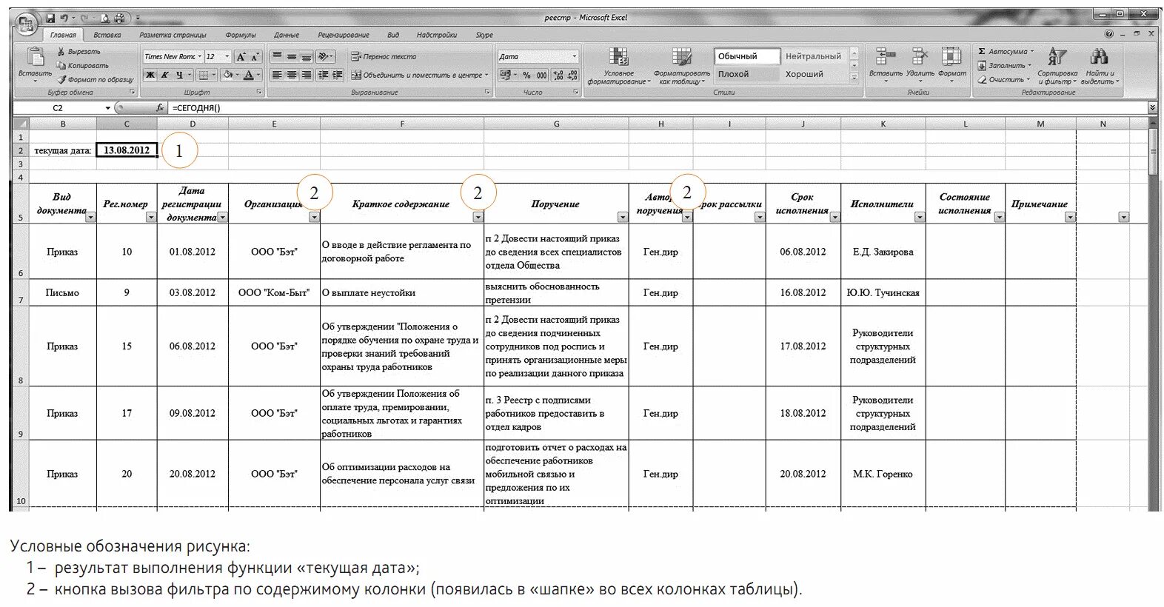Increase the cell indent
1164x607 pixels.
click(x=337, y=75)
